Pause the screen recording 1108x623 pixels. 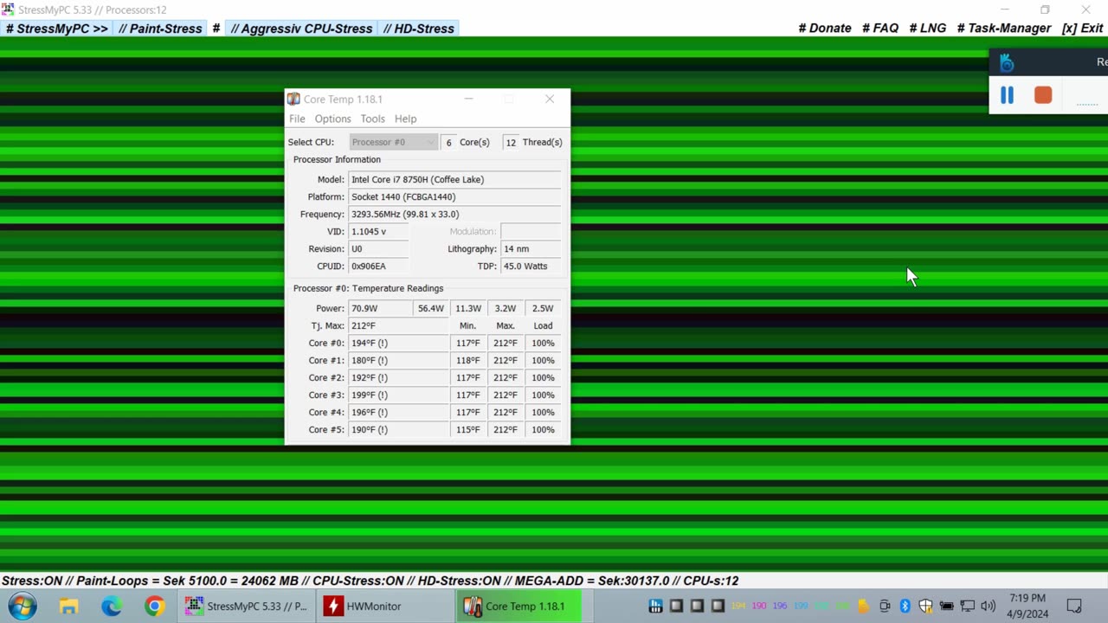click(1007, 95)
